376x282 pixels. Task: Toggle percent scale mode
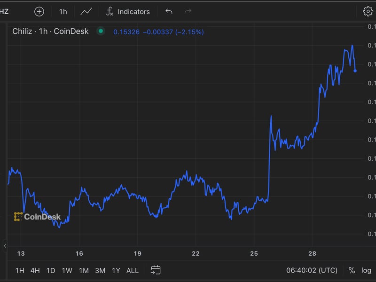click(x=352, y=270)
